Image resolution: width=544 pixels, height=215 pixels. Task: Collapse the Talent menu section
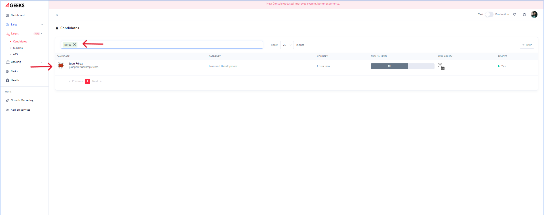tap(42, 34)
